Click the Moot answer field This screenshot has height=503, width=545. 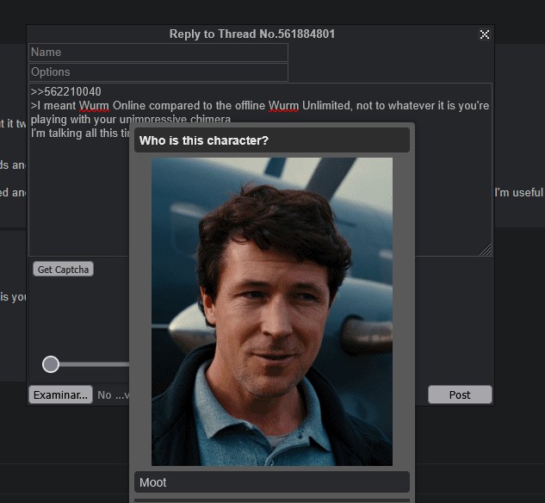(272, 482)
